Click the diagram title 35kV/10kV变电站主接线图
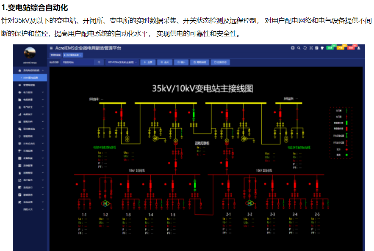374x251 pixels. click(202, 88)
